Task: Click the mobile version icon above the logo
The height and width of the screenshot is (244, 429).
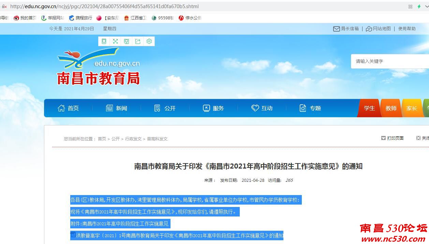Action: [104, 41]
